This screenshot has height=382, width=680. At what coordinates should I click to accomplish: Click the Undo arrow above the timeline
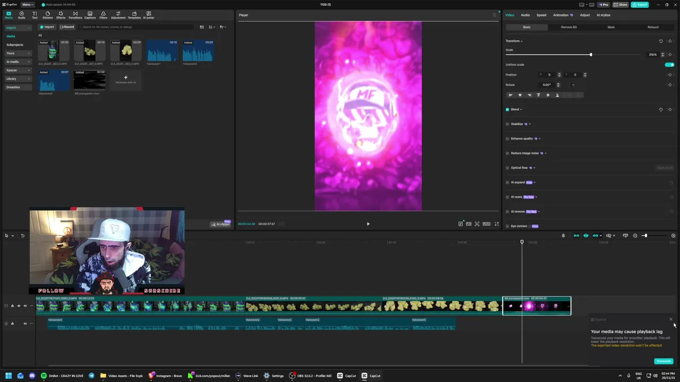[22, 236]
